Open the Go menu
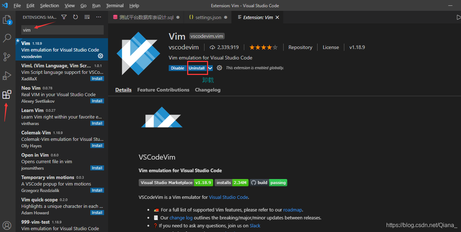The image size is (461, 232). pos(83,6)
